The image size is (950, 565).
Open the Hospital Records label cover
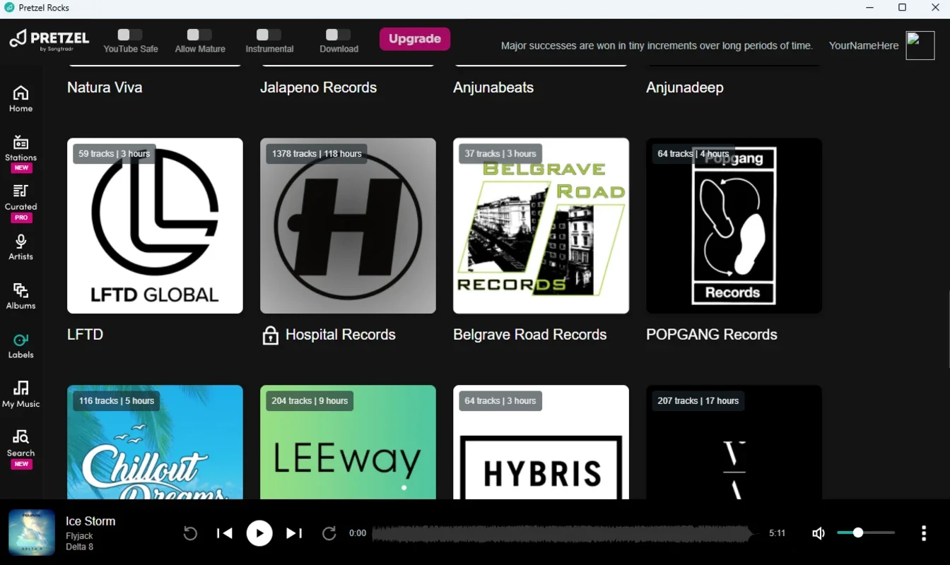coord(348,225)
